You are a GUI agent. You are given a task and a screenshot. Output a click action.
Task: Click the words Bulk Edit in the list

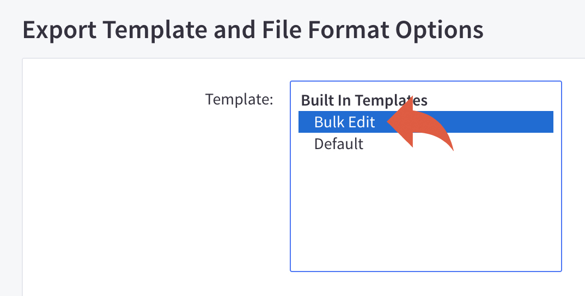[344, 122]
